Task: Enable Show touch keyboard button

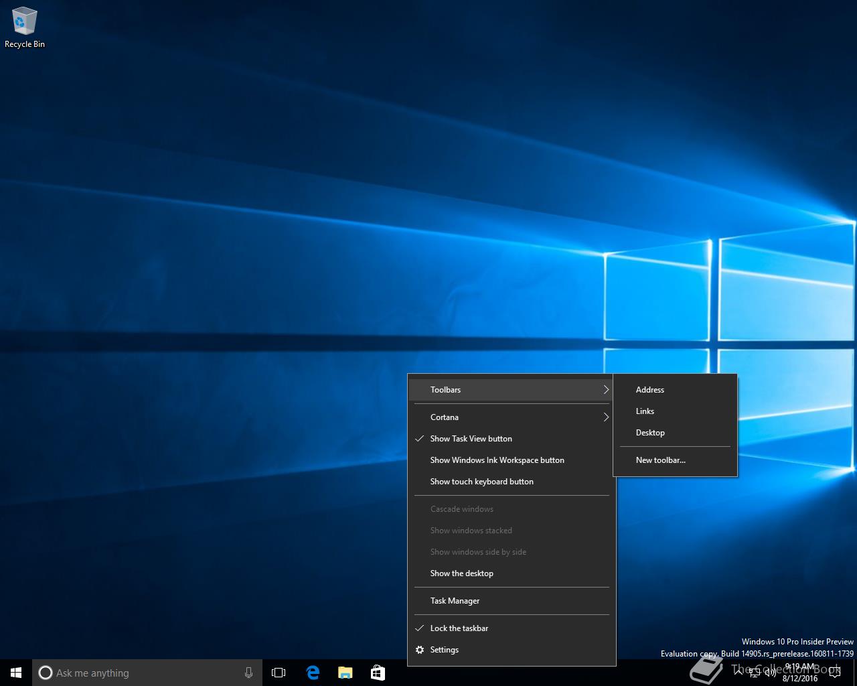Action: tap(481, 482)
